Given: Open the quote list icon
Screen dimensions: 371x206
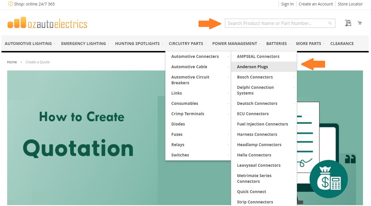Looking at the screenshot, I should click(348, 23).
